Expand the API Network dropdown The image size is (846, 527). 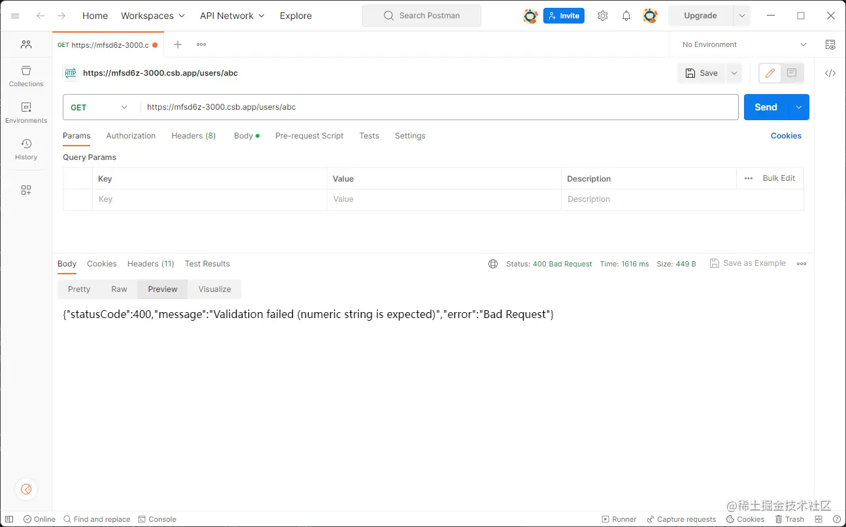click(232, 16)
